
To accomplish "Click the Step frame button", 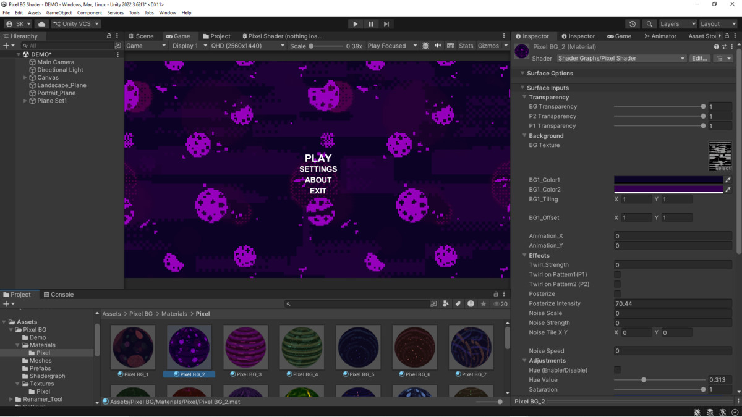I will (386, 24).
